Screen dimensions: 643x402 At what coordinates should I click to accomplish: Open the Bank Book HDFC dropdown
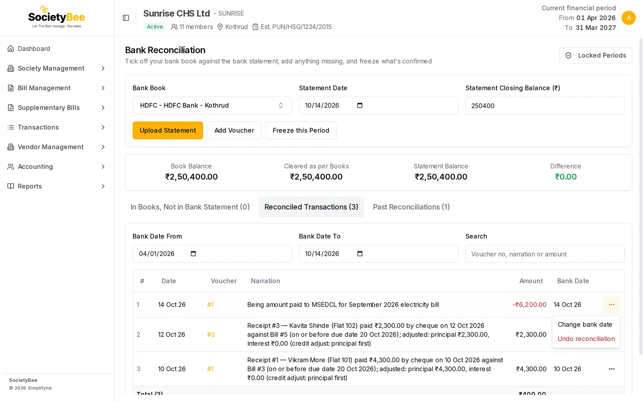pyautogui.click(x=212, y=105)
